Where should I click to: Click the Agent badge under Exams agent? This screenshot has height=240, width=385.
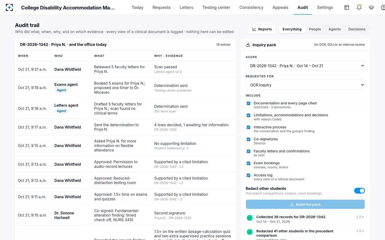61,90
